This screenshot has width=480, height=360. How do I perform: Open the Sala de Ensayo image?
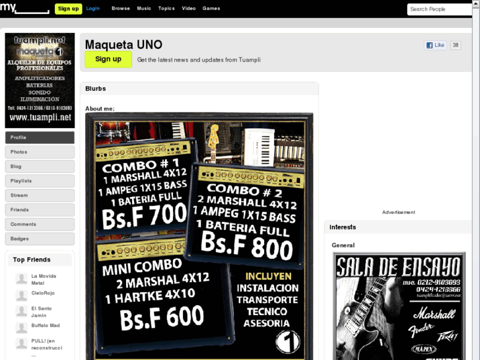[x=399, y=306]
